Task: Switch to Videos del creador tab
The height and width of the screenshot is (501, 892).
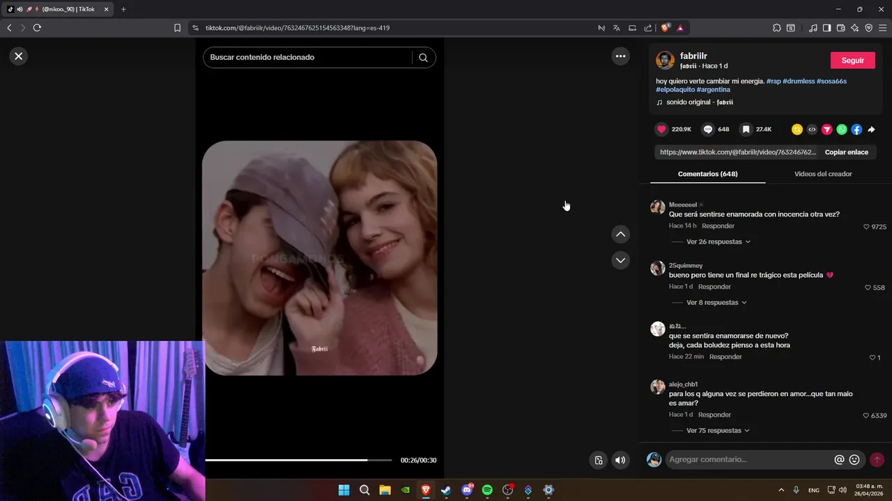Action: coord(823,174)
